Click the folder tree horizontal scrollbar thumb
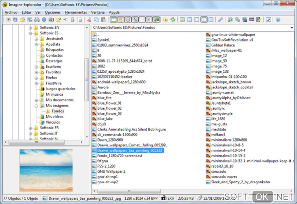 point(37,142)
